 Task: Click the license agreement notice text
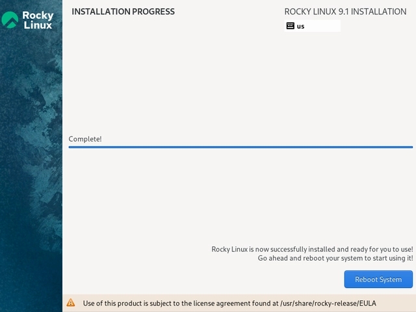coord(181,303)
